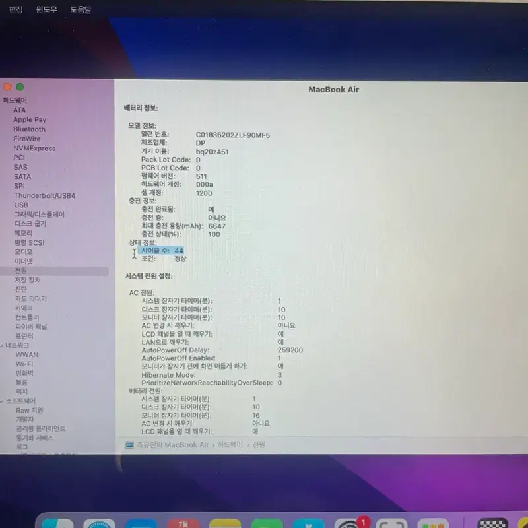The width and height of the screenshot is (528, 528).
Task: Open Finder from the Dock
Action: (x=57, y=523)
